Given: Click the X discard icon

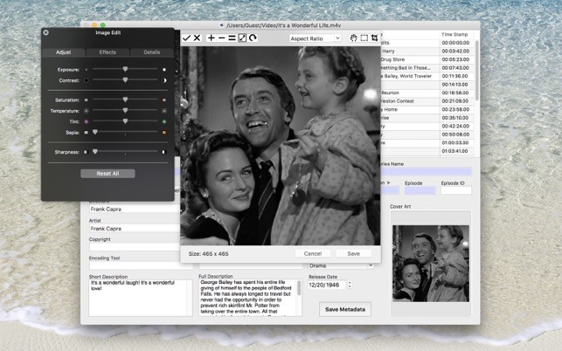Looking at the screenshot, I should tap(197, 38).
